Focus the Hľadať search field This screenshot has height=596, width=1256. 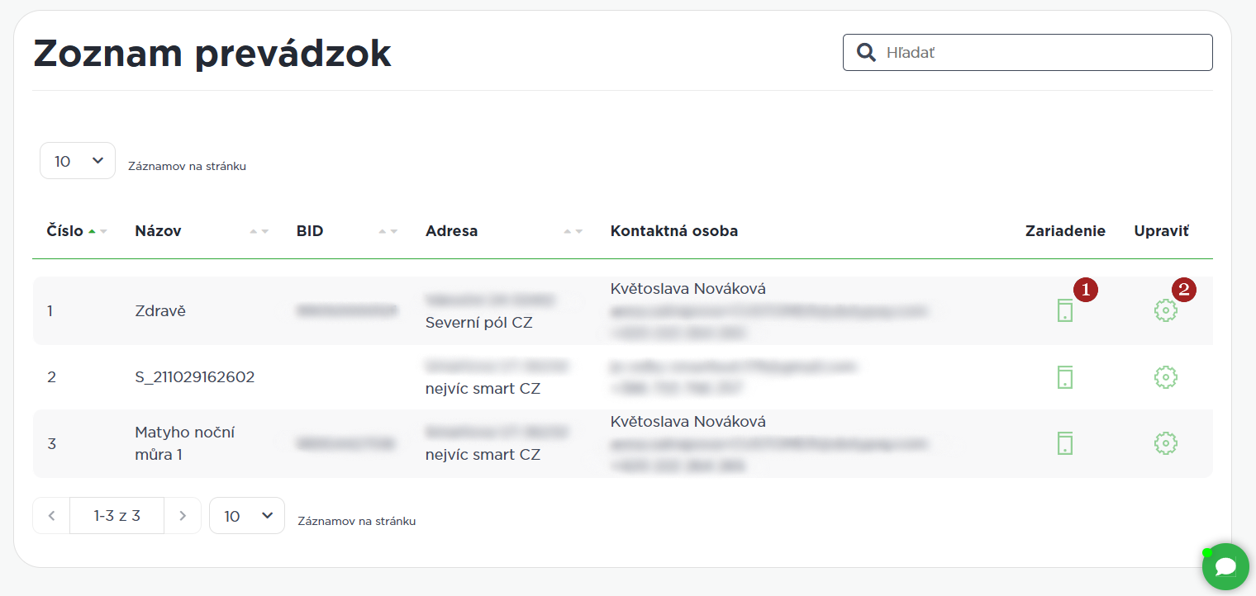point(1043,53)
